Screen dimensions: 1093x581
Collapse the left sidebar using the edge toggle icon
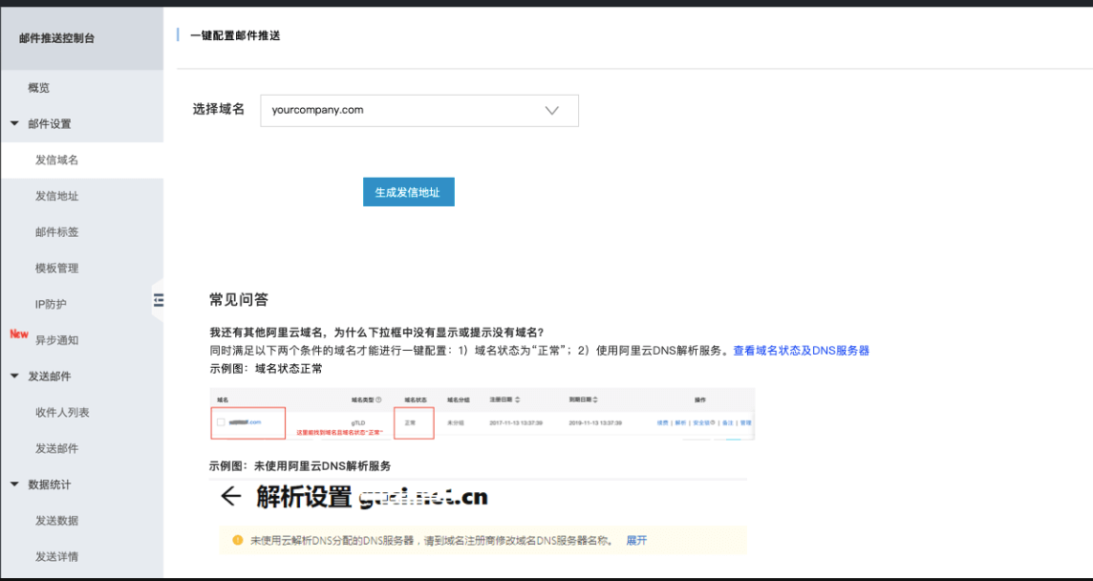[x=158, y=299]
